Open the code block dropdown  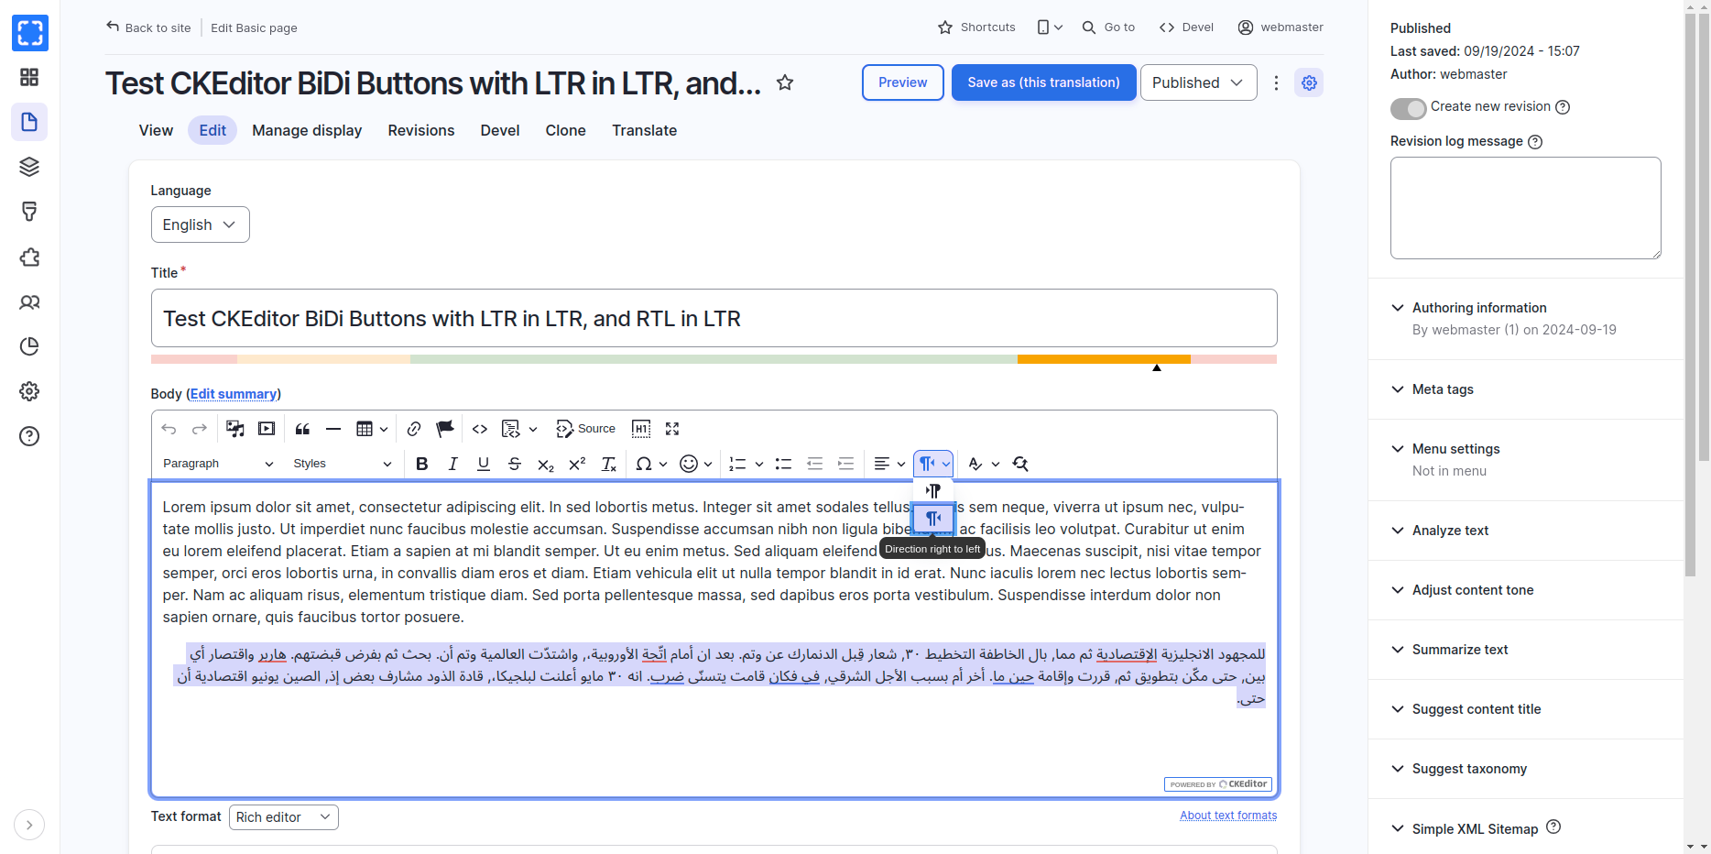click(519, 429)
